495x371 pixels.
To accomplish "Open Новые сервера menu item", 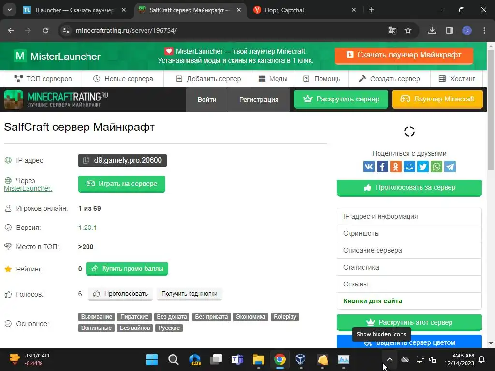I will pos(123,79).
